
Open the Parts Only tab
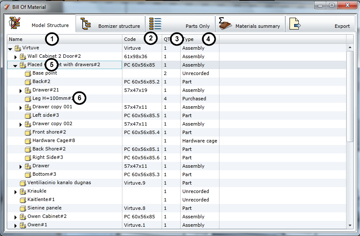point(180,24)
